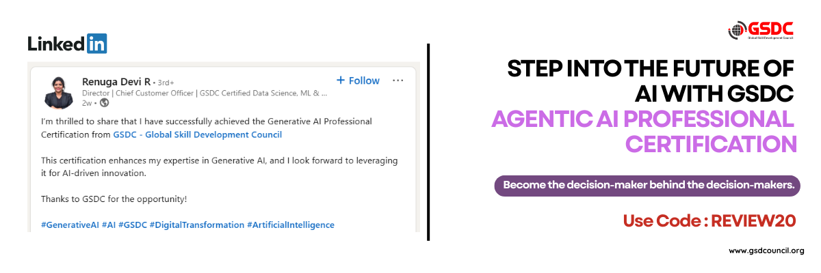Image resolution: width=821 pixels, height=273 pixels.
Task: Click the LinkedIn logo
Action: click(x=67, y=44)
